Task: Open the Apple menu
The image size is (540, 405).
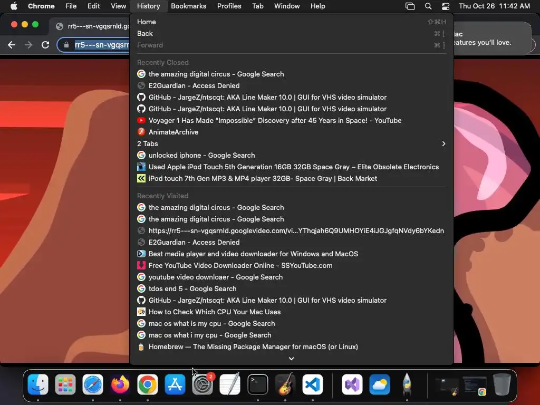Action: tap(14, 6)
